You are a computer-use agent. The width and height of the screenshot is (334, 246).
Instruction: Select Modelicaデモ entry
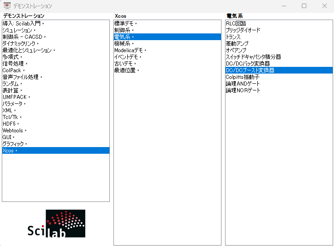tap(167, 50)
